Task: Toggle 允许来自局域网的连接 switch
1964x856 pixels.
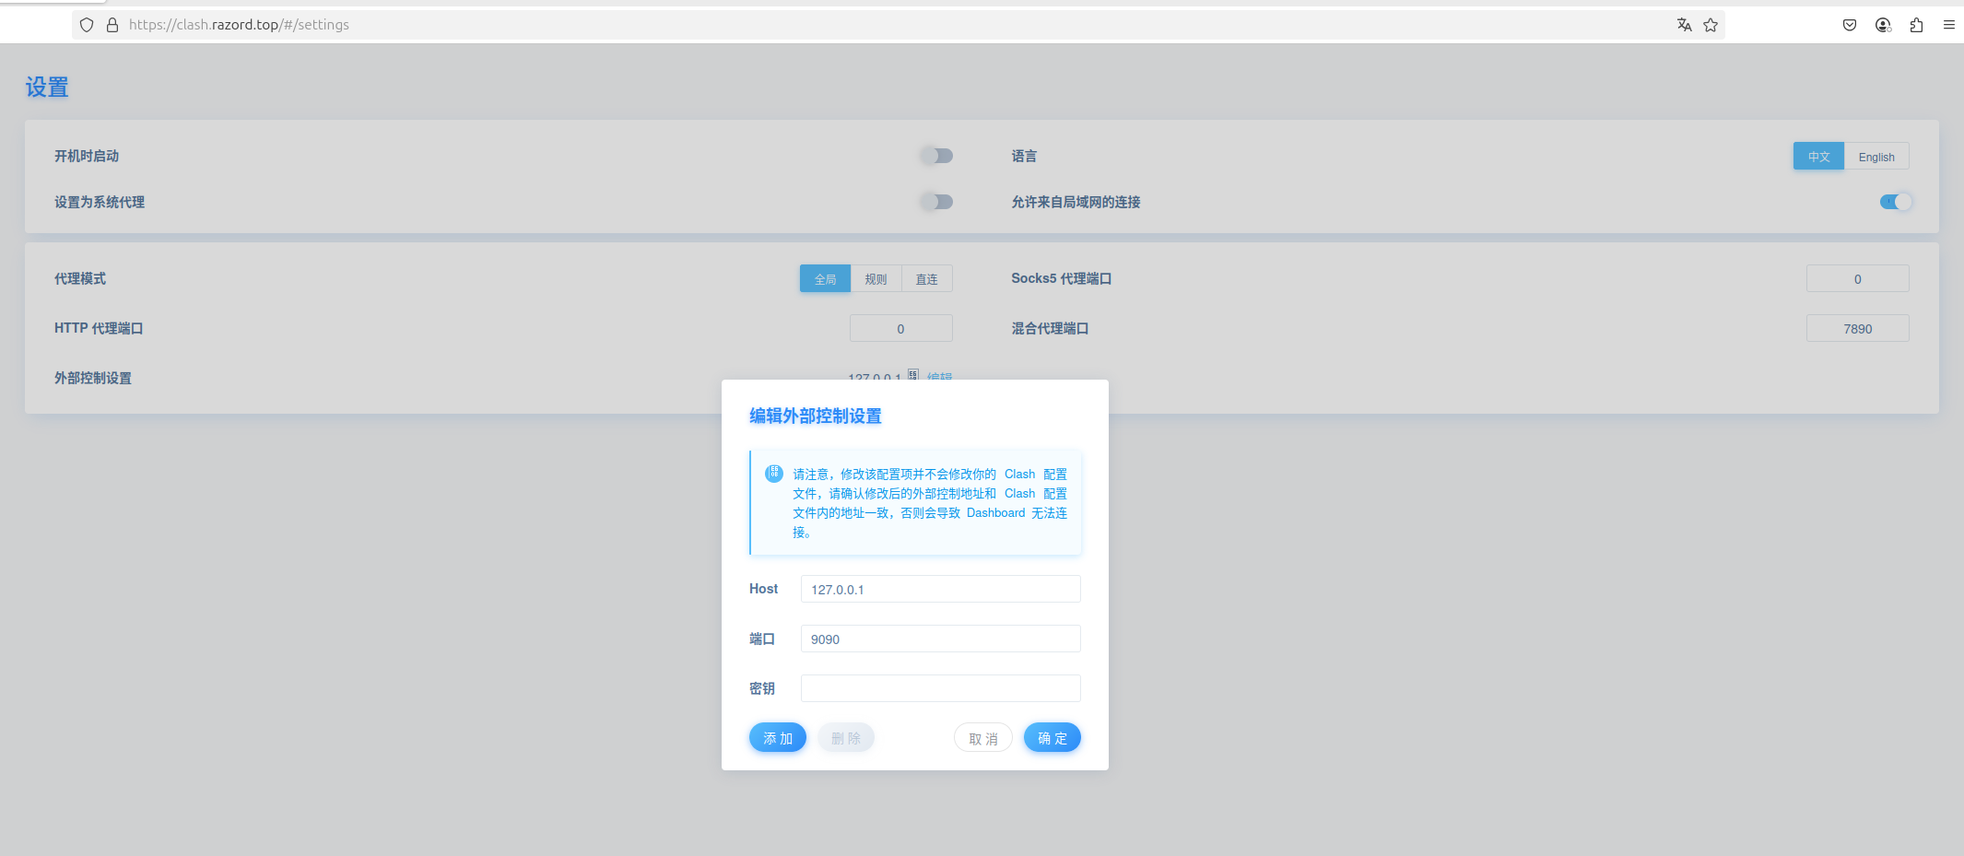Action: coord(1895,202)
